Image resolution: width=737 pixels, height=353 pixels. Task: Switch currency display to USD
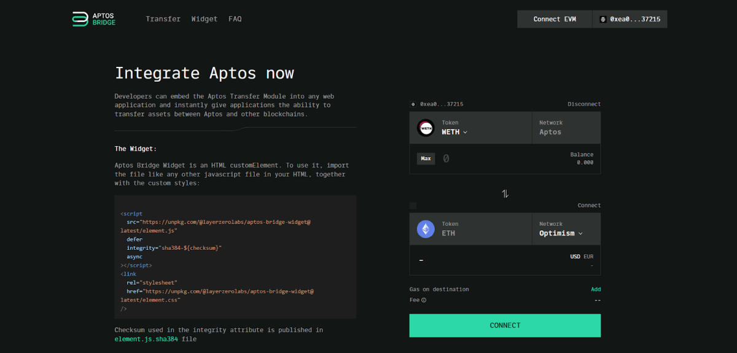575,257
